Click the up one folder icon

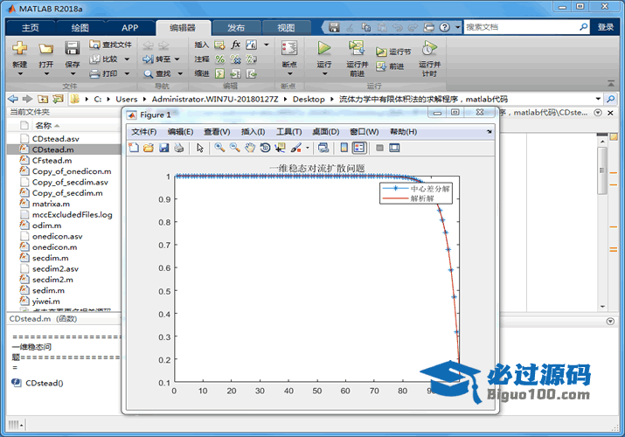(43, 99)
